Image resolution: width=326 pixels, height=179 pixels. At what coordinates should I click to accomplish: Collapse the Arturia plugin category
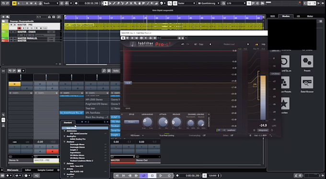64,169
